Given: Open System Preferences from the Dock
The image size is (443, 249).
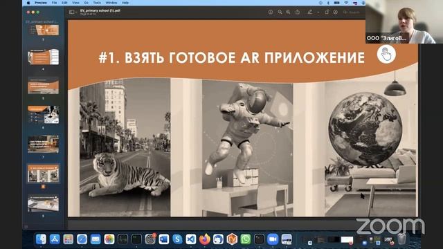Looking at the screenshot, I should tap(150, 239).
